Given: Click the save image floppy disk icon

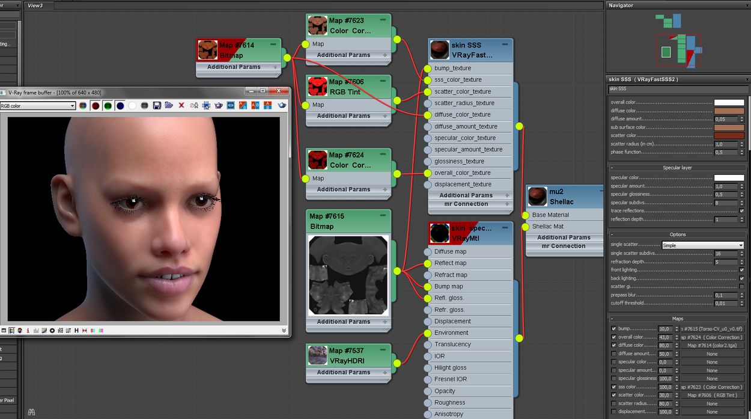Looking at the screenshot, I should pos(157,106).
